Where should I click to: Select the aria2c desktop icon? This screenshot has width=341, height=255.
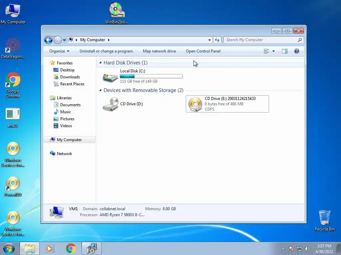(13, 117)
